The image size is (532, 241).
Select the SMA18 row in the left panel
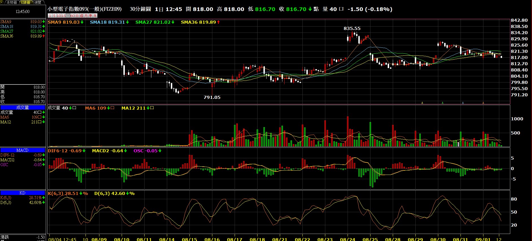tap(23, 27)
